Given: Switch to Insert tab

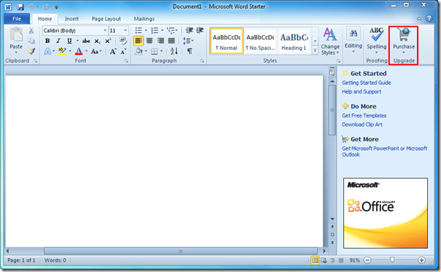Looking at the screenshot, I should tap(72, 19).
